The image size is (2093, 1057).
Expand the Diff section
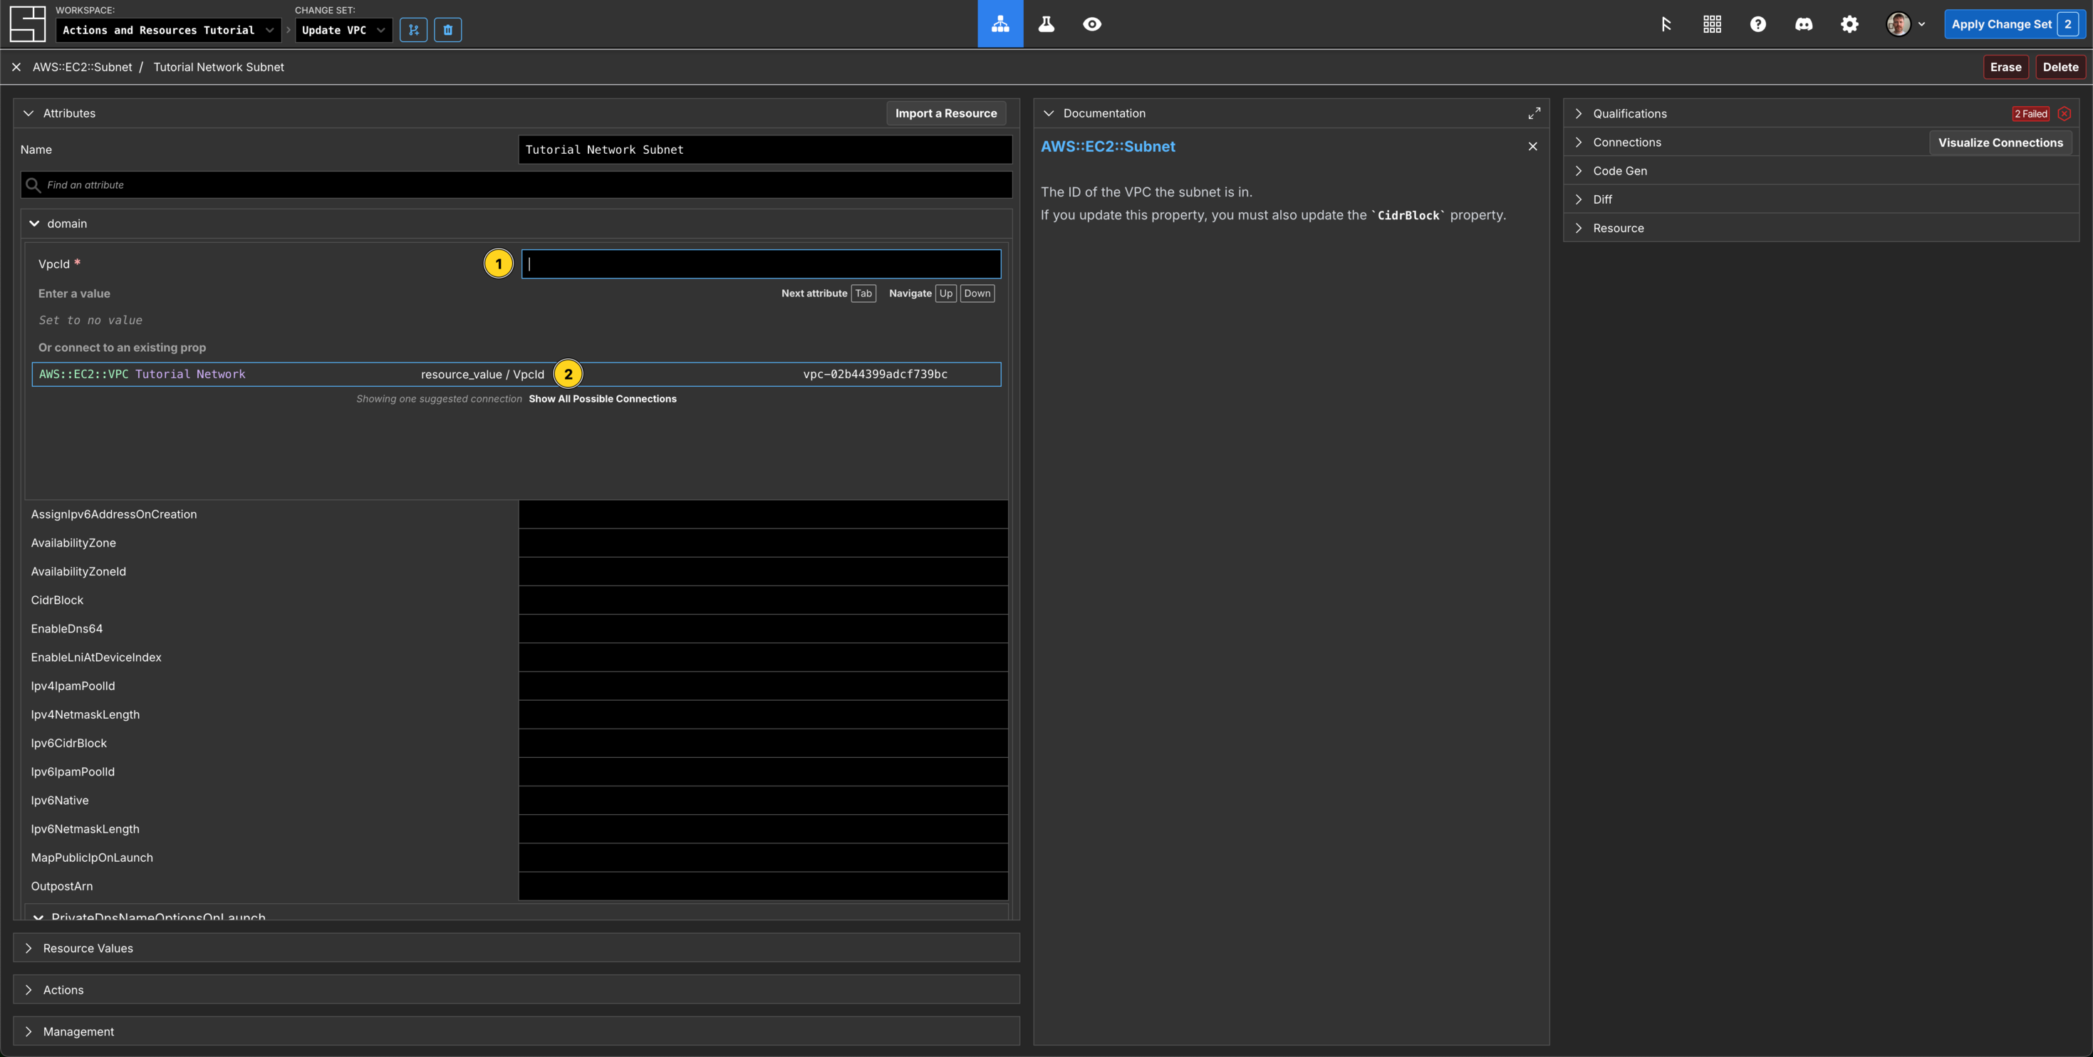pos(1579,199)
